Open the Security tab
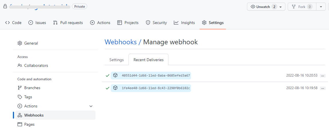Viewport: 329px width, 130px height. point(156,23)
